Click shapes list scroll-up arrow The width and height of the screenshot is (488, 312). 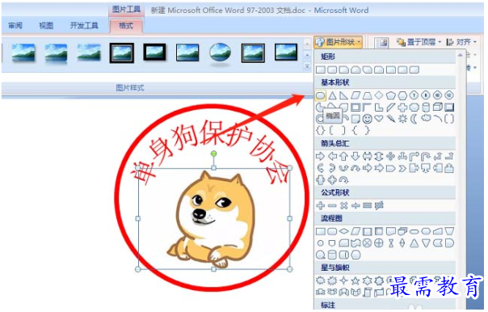tap(461, 55)
